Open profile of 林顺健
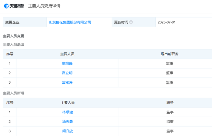This screenshot has height=138, width=212. click(68, 112)
